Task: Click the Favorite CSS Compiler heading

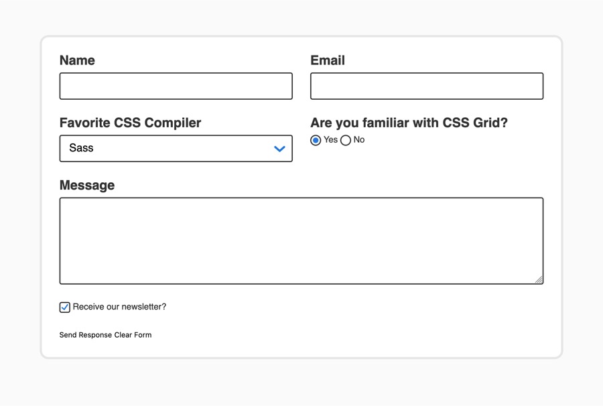Action: [x=130, y=123]
